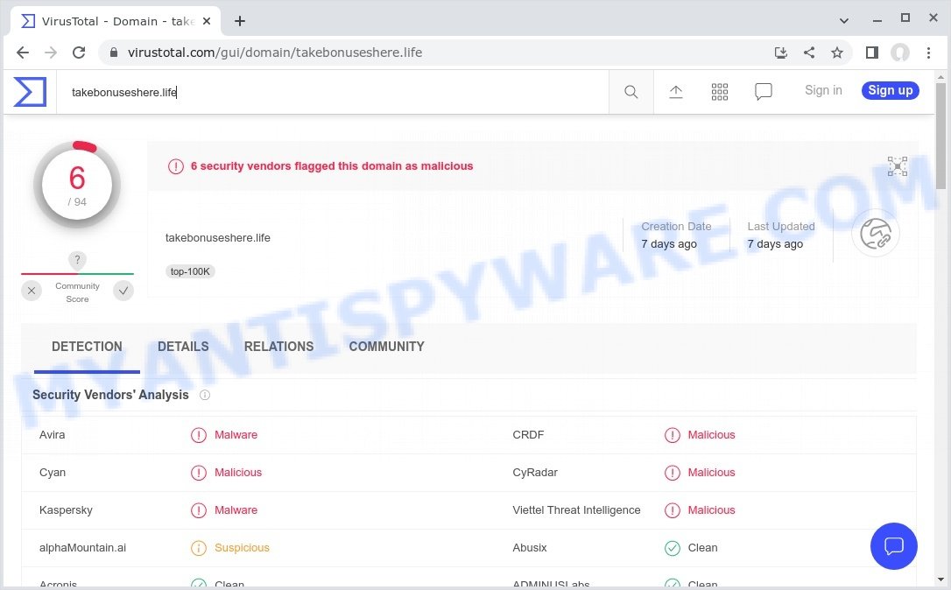The height and width of the screenshot is (590, 951).
Task: Click the browser address bar URL
Action: pos(275,53)
